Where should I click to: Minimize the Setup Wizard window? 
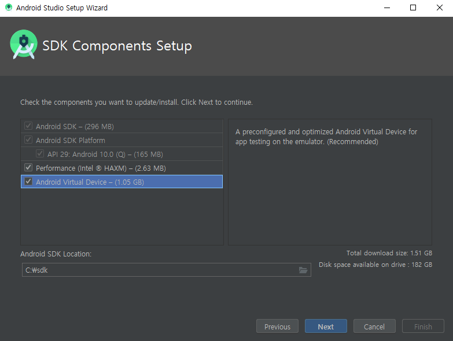pos(387,8)
